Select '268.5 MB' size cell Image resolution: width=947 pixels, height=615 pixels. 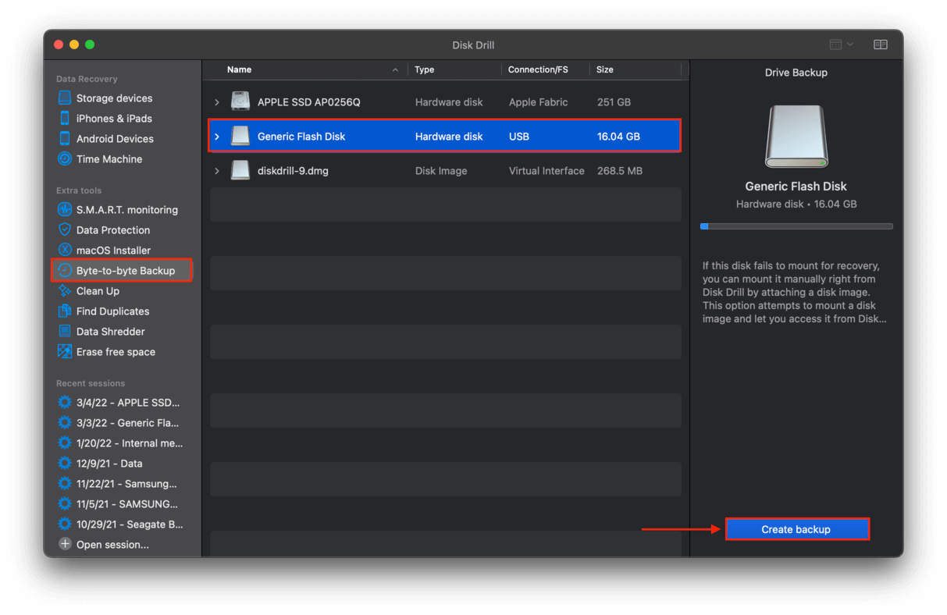(620, 171)
